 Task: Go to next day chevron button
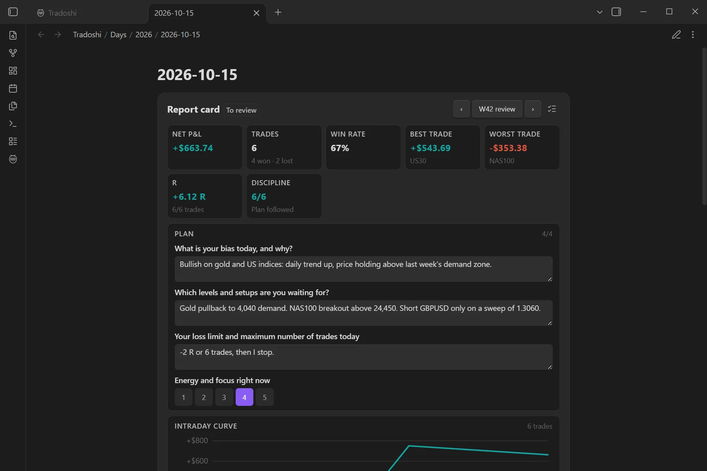pyautogui.click(x=533, y=109)
